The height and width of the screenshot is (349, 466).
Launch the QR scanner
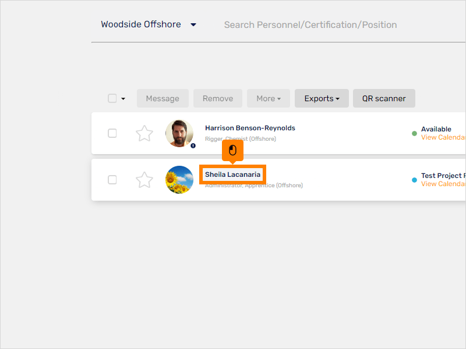point(384,98)
